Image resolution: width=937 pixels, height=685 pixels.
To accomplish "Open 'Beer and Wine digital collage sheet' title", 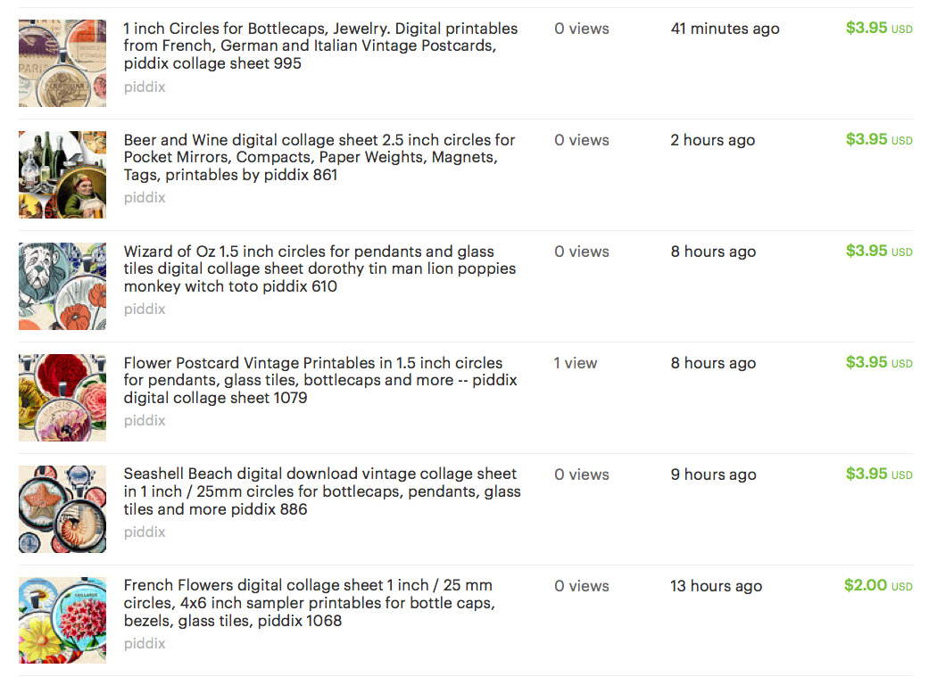I will click(x=319, y=157).
